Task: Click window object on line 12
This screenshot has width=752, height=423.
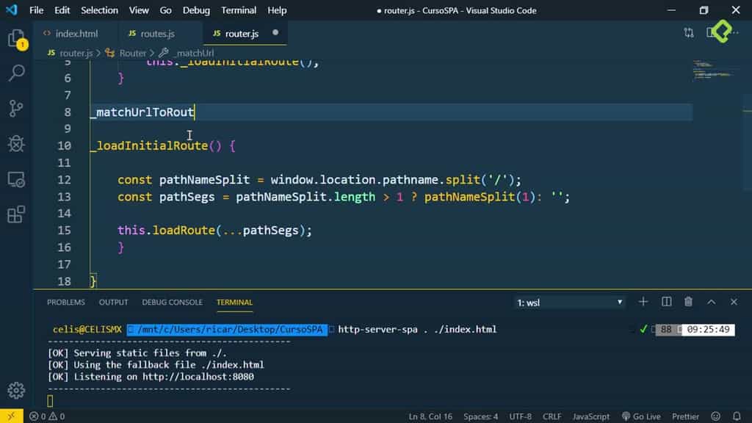Action: (x=292, y=180)
